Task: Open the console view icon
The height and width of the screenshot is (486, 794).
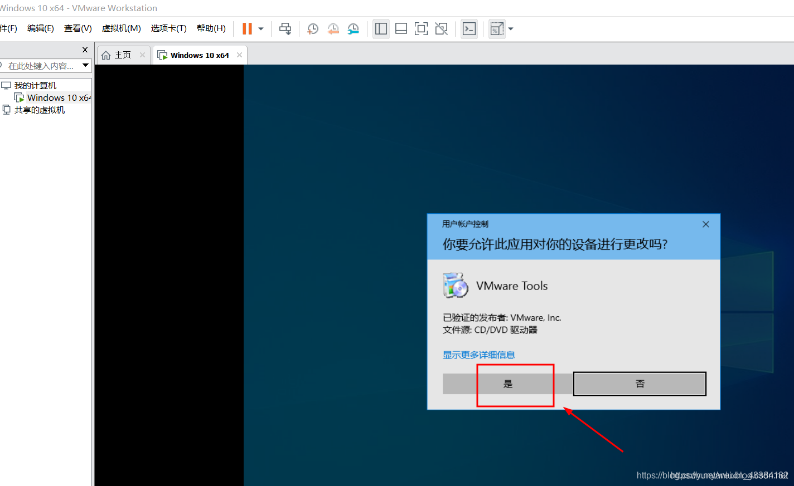Action: click(x=469, y=29)
